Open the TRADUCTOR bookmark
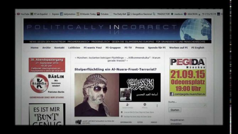 161,14
